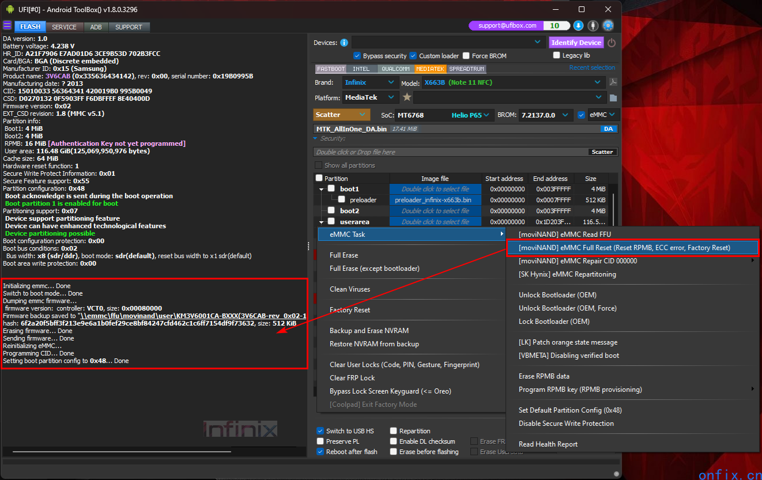Choose eMMC Read FFU menu item
This screenshot has height=480, width=762.
[x=632, y=235]
